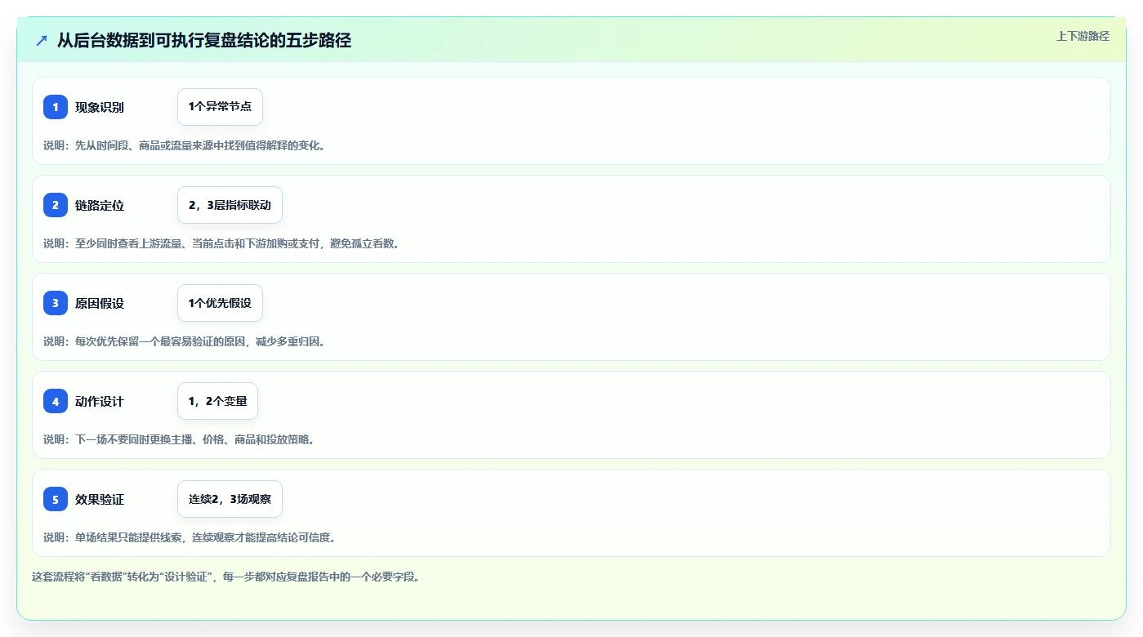1143x637 pixels.
Task: Select the 现象识别 step title
Action: (100, 107)
